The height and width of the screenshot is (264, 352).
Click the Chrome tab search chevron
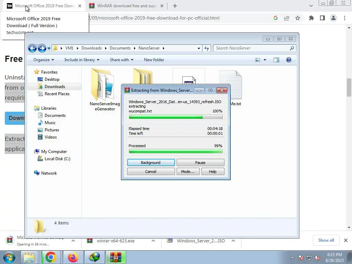click(x=311, y=6)
